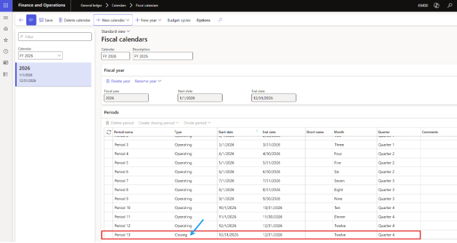Refresh the Periods grid icon
457x243 pixels.
pos(109,132)
